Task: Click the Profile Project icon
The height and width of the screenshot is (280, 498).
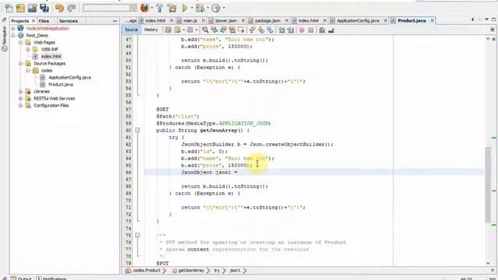Action: click(216, 8)
